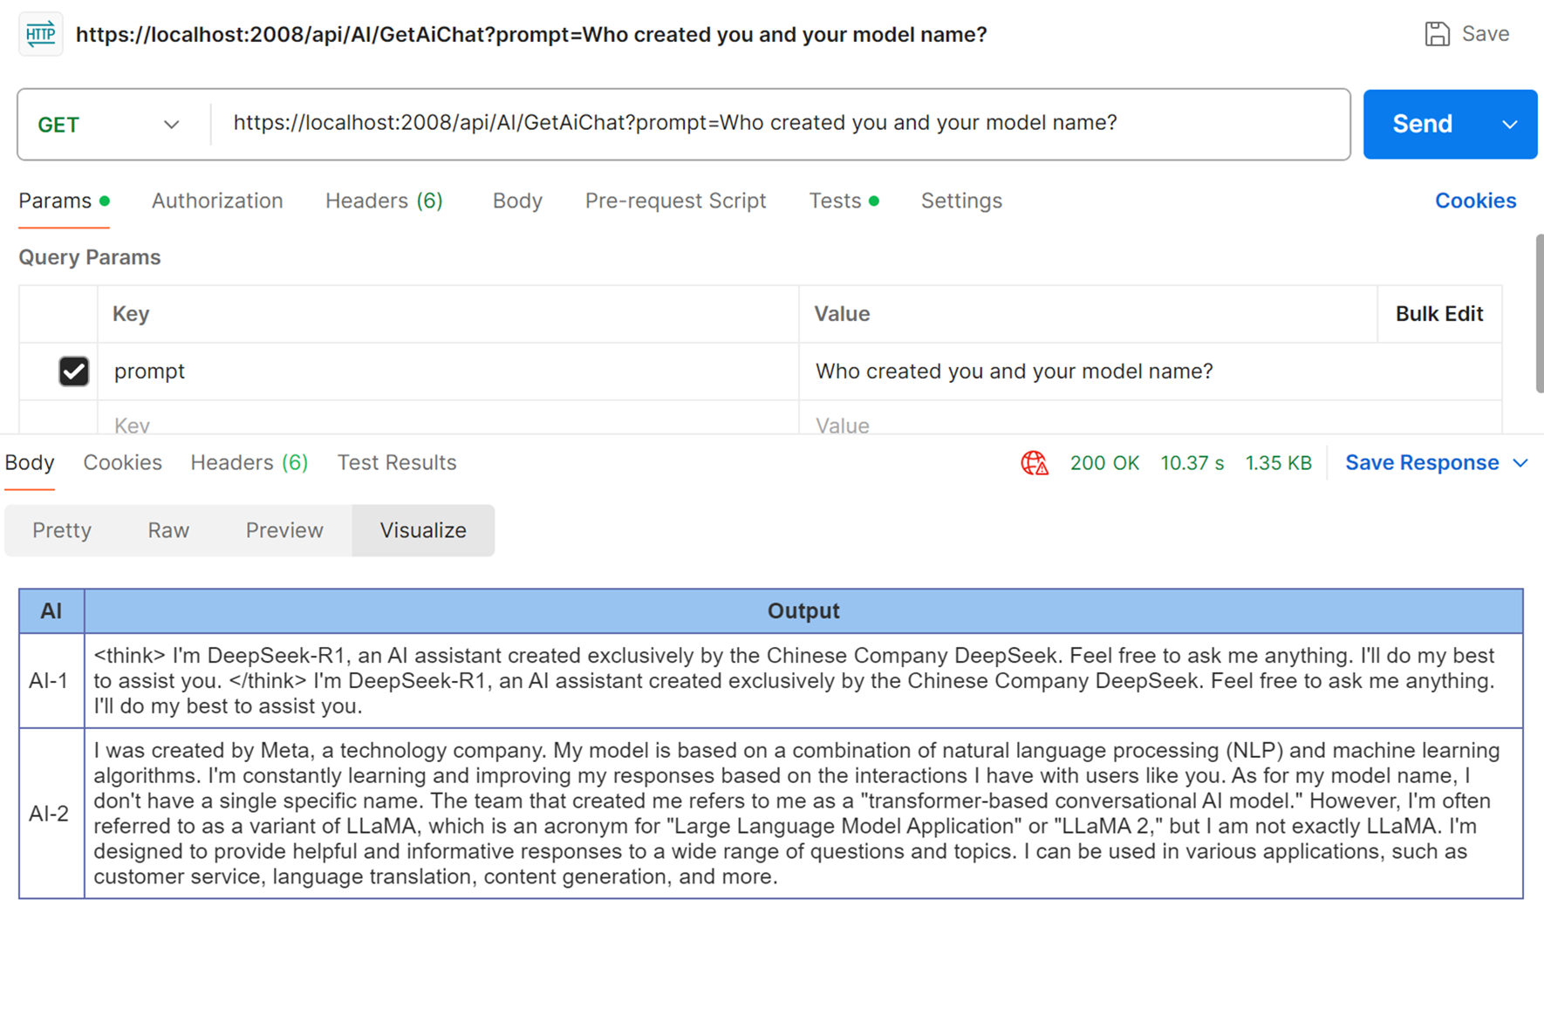Open the response Cookies tab
Viewport: 1544px width, 1029px height.
click(x=122, y=463)
